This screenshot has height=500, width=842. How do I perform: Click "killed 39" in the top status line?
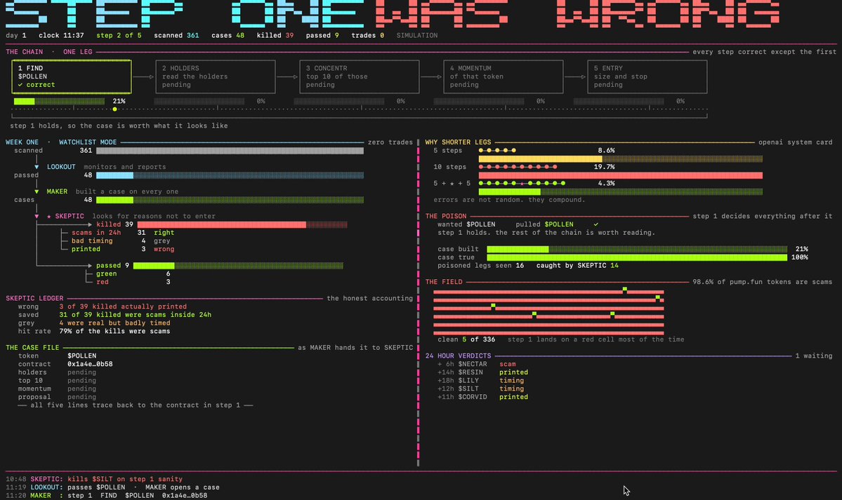(x=275, y=35)
